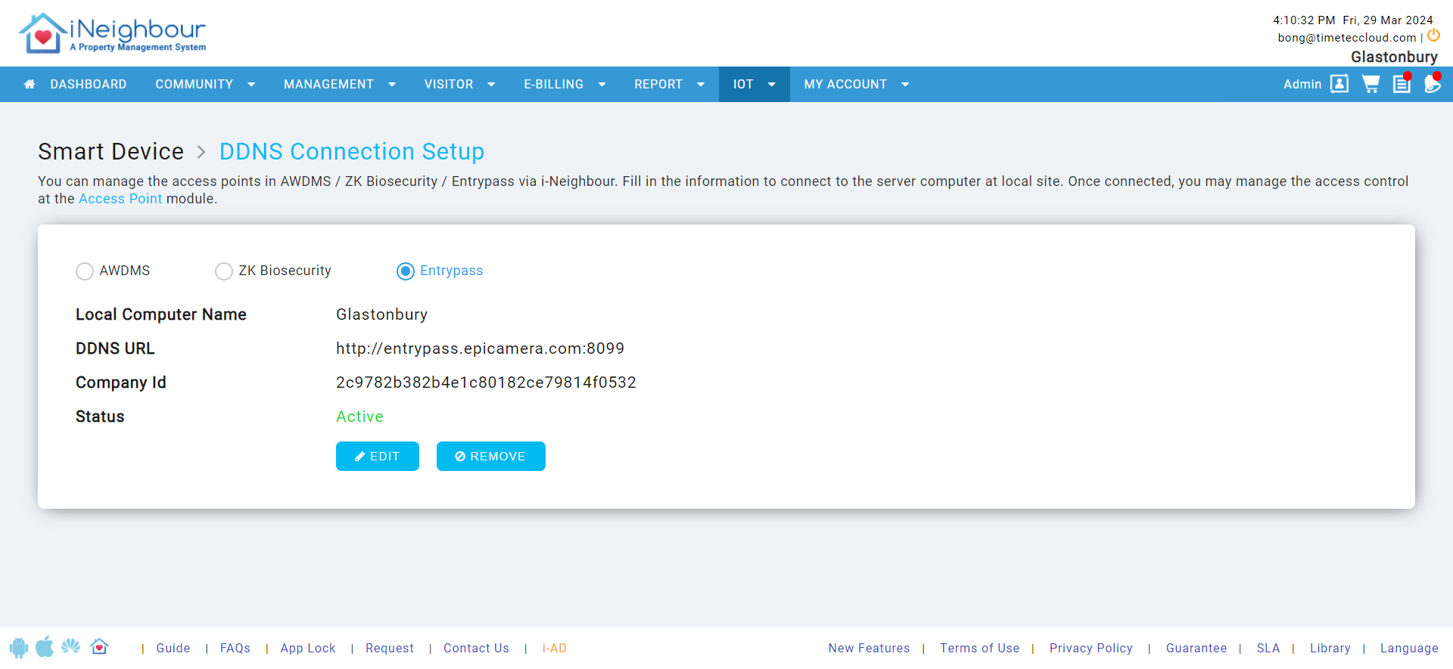Image resolution: width=1453 pixels, height=669 pixels.
Task: Select the ZK Biosecurity radio option
Action: coord(224,271)
